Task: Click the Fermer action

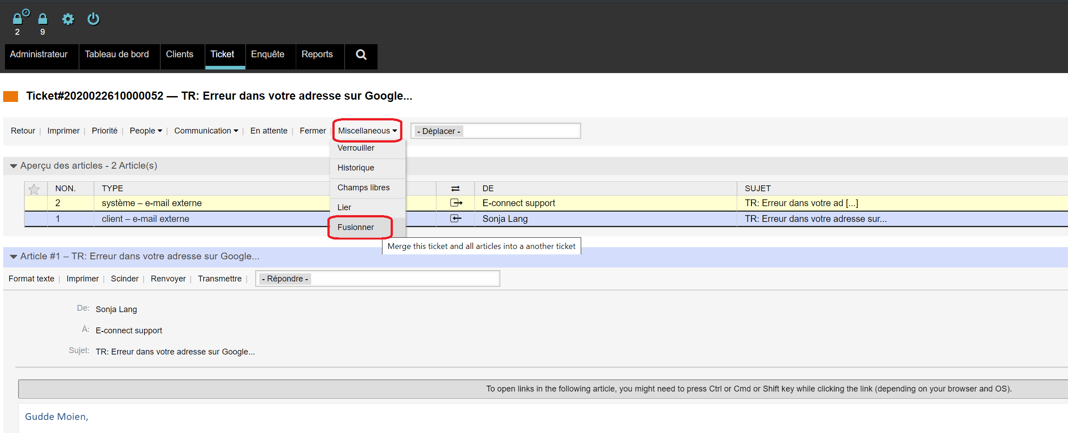Action: click(x=312, y=131)
